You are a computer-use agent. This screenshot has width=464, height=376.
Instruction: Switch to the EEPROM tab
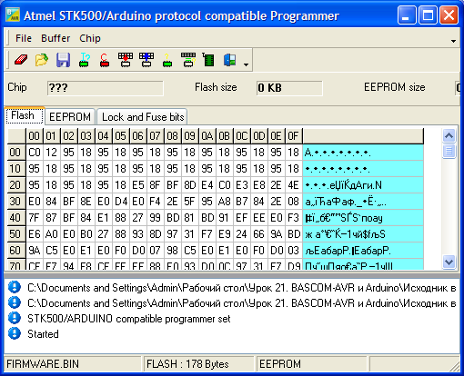click(x=70, y=117)
